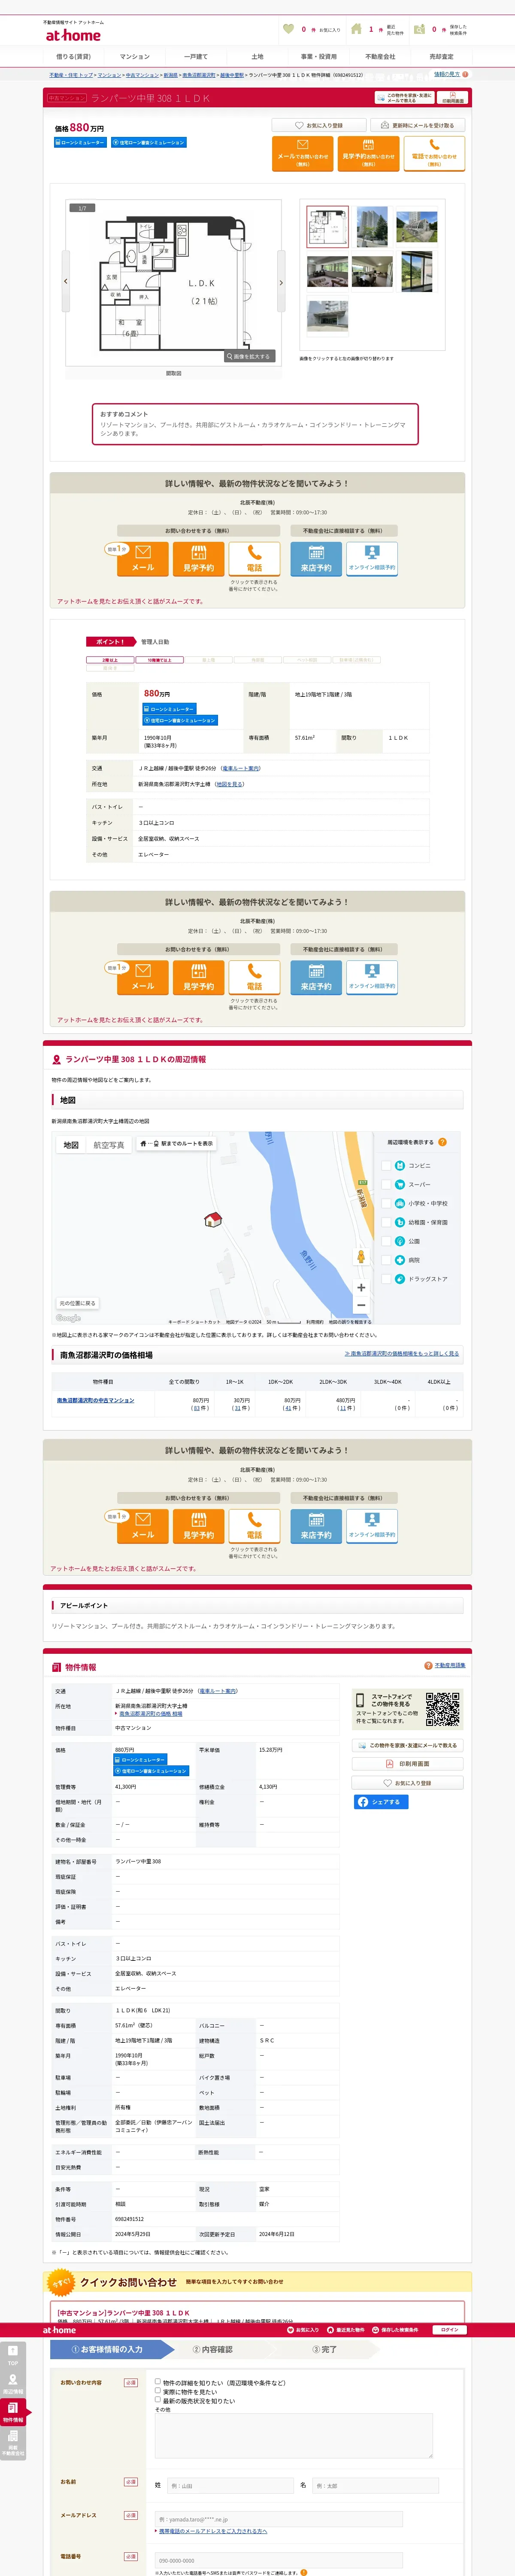The height and width of the screenshot is (2576, 515).
Task: Toggle 病院 checkbox
Action: [386, 1260]
